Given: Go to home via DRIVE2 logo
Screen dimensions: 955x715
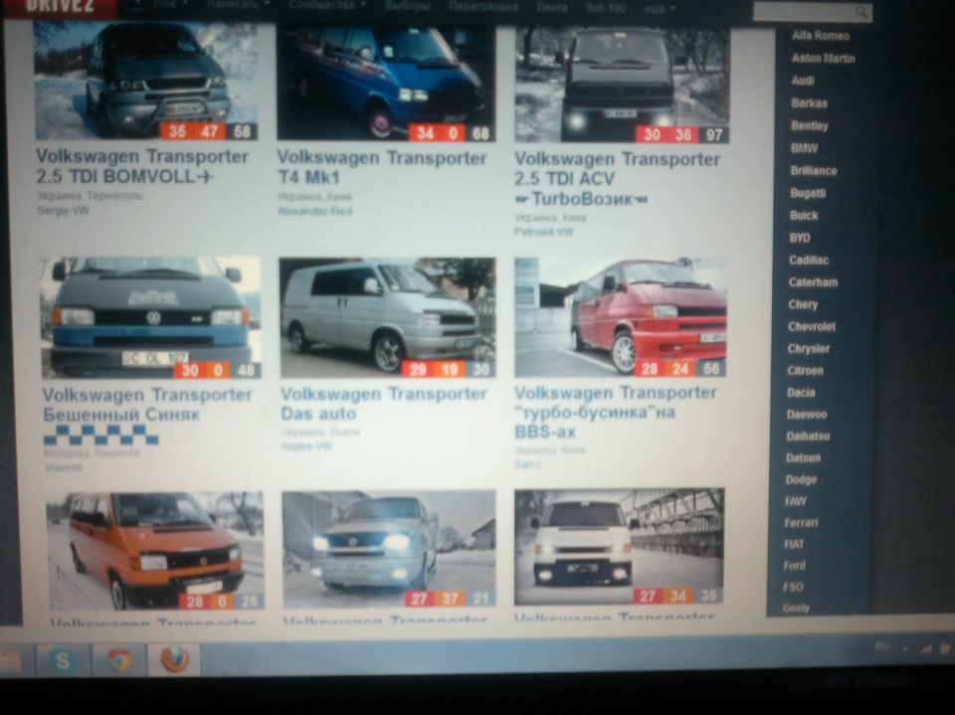Looking at the screenshot, I should [x=60, y=6].
